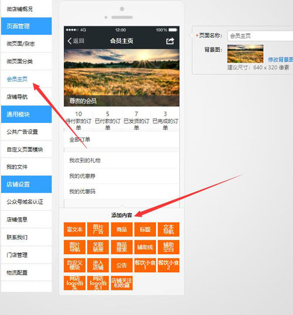Click the 会员主页 title in phone header
Image resolution: width=293 pixels, height=315 pixels.
121,41
